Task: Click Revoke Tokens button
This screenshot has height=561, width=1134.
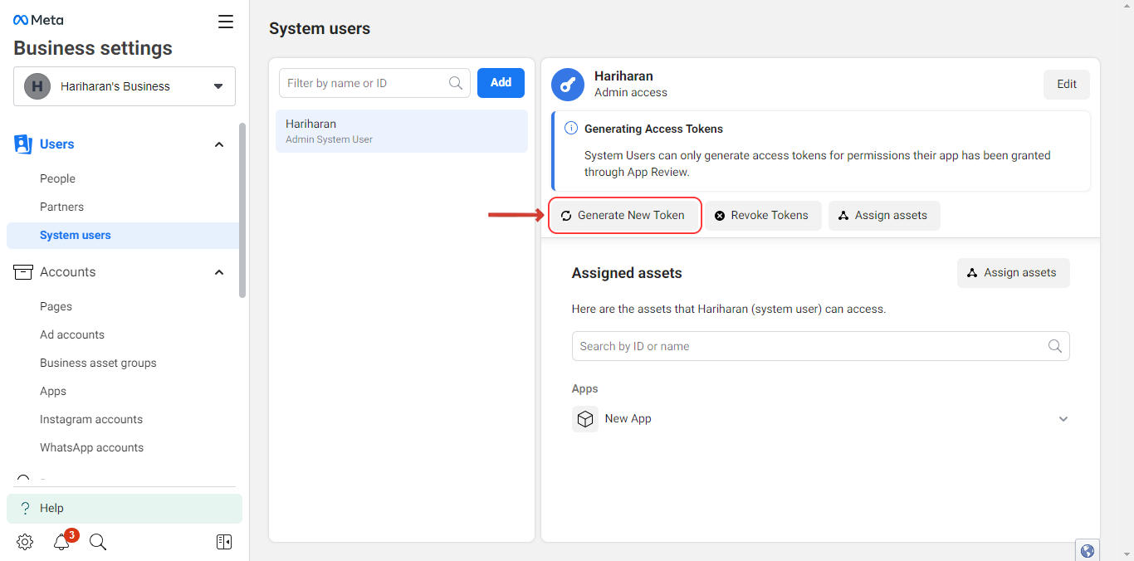Action: [762, 216]
